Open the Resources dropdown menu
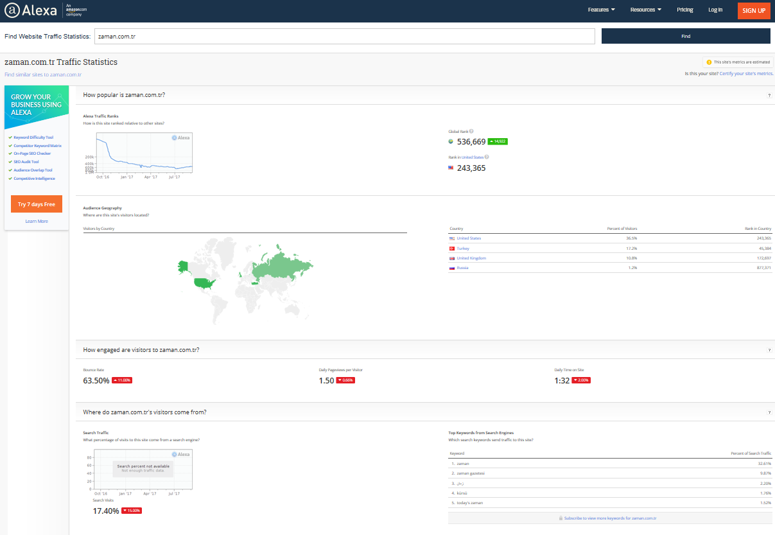775x535 pixels. click(x=645, y=10)
